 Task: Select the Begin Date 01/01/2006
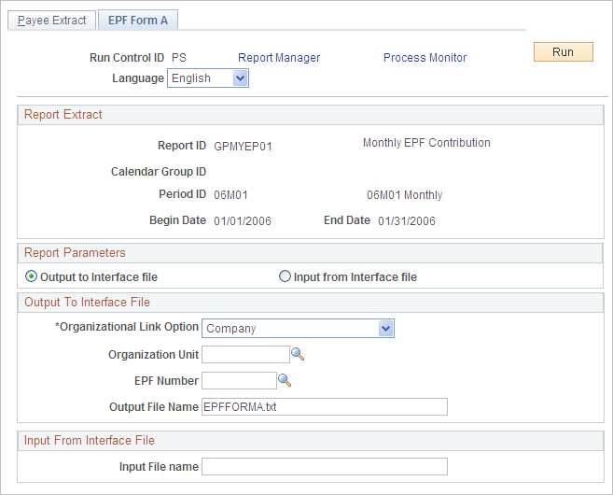243,221
